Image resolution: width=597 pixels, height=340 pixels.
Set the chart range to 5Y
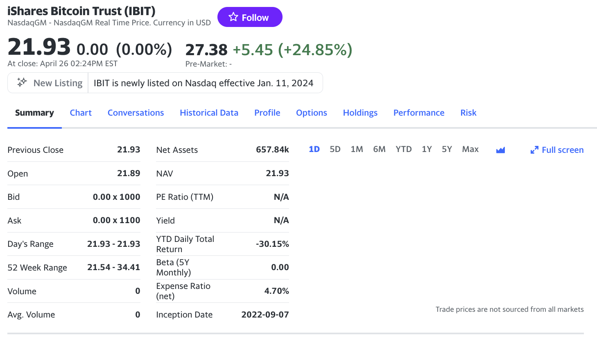(447, 149)
